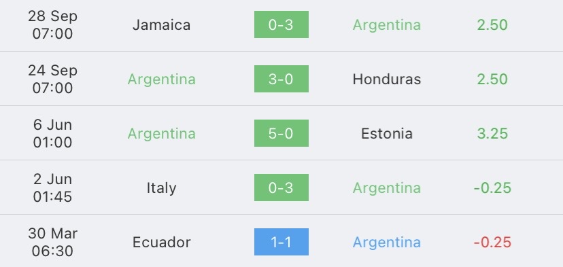Open the 5-0 score against Estonia
This screenshot has height=267, width=563.
(281, 133)
